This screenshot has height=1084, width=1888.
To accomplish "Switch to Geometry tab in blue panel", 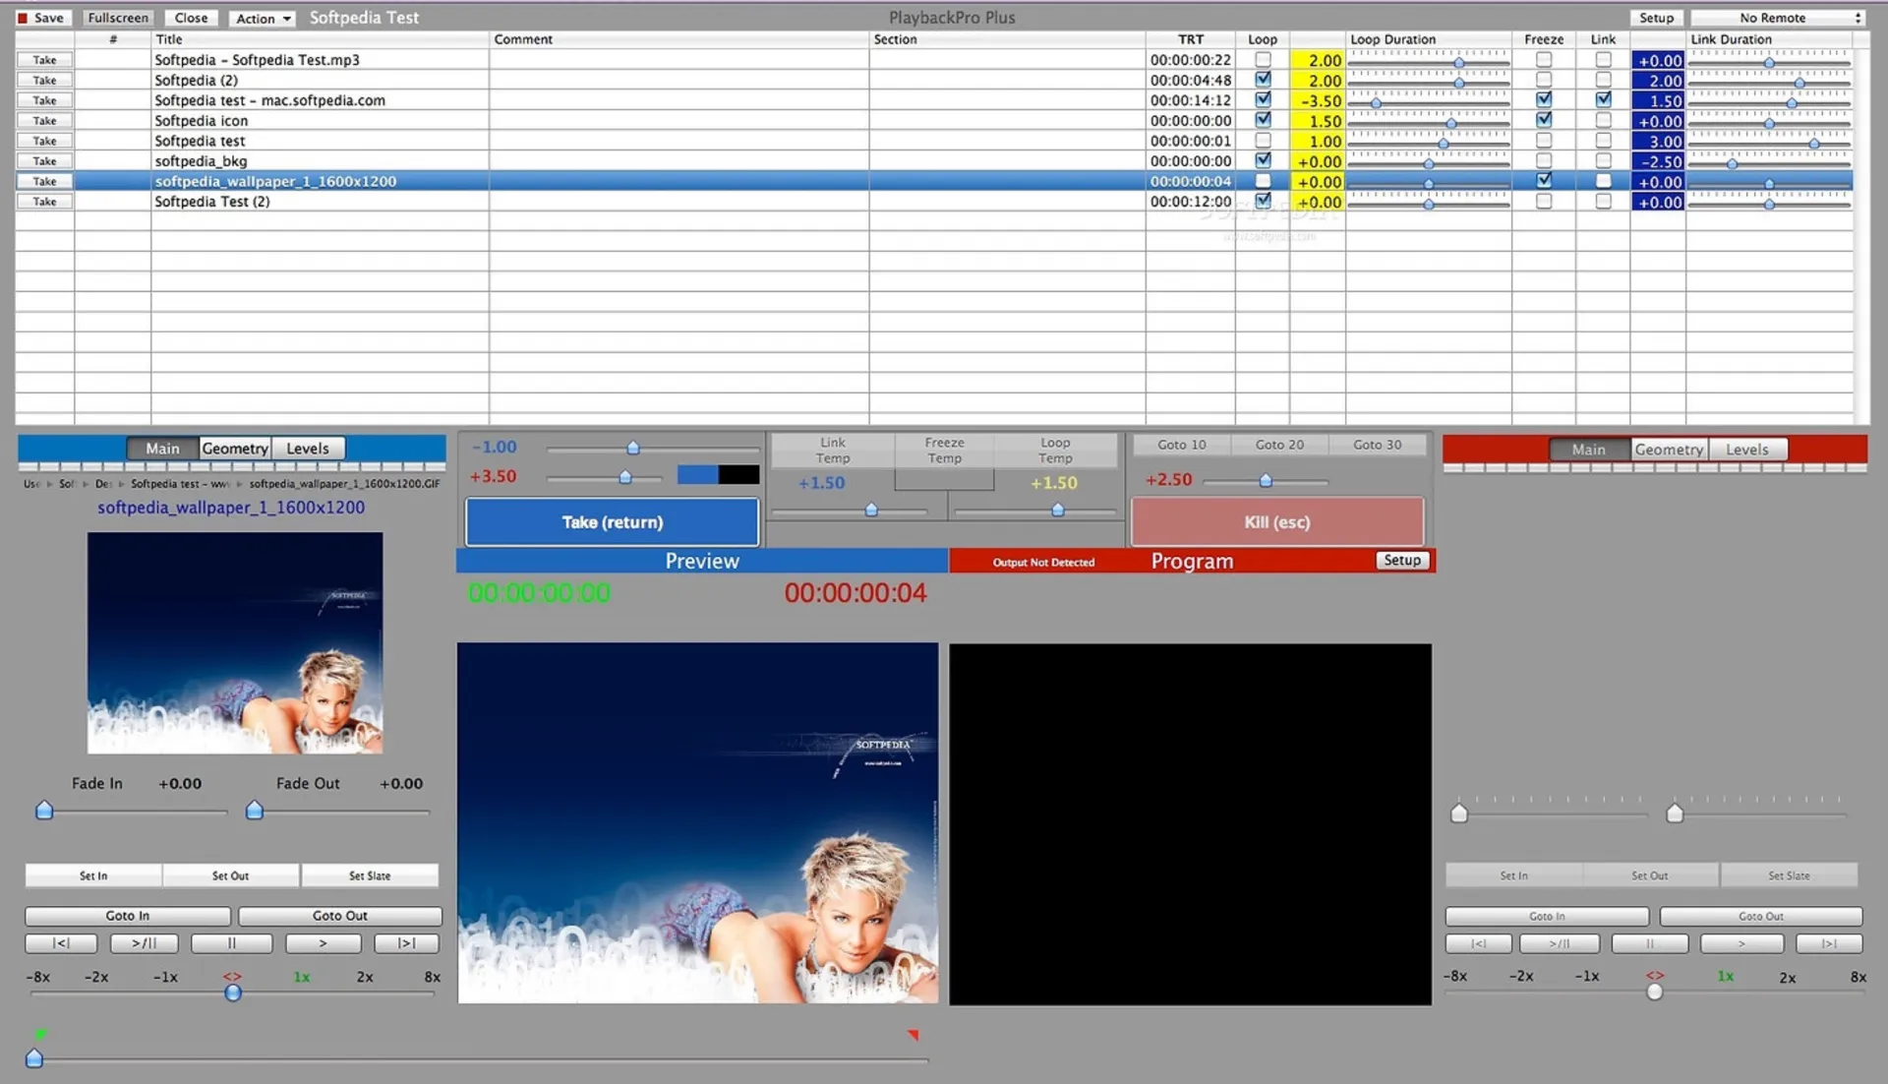I will pyautogui.click(x=235, y=449).
